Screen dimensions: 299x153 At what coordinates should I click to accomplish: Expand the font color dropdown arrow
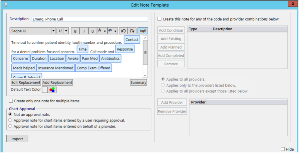point(105,32)
